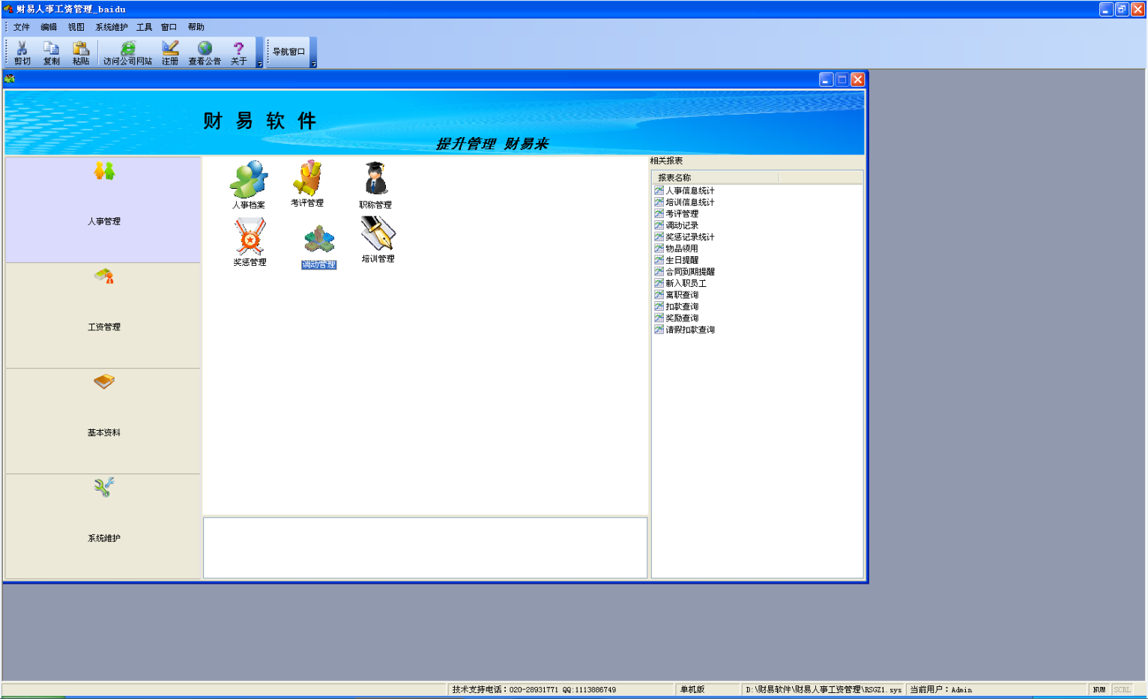Image resolution: width=1148 pixels, height=699 pixels.
Task: Click the 访问公司网站 toolbar icon
Action: pyautogui.click(x=127, y=53)
